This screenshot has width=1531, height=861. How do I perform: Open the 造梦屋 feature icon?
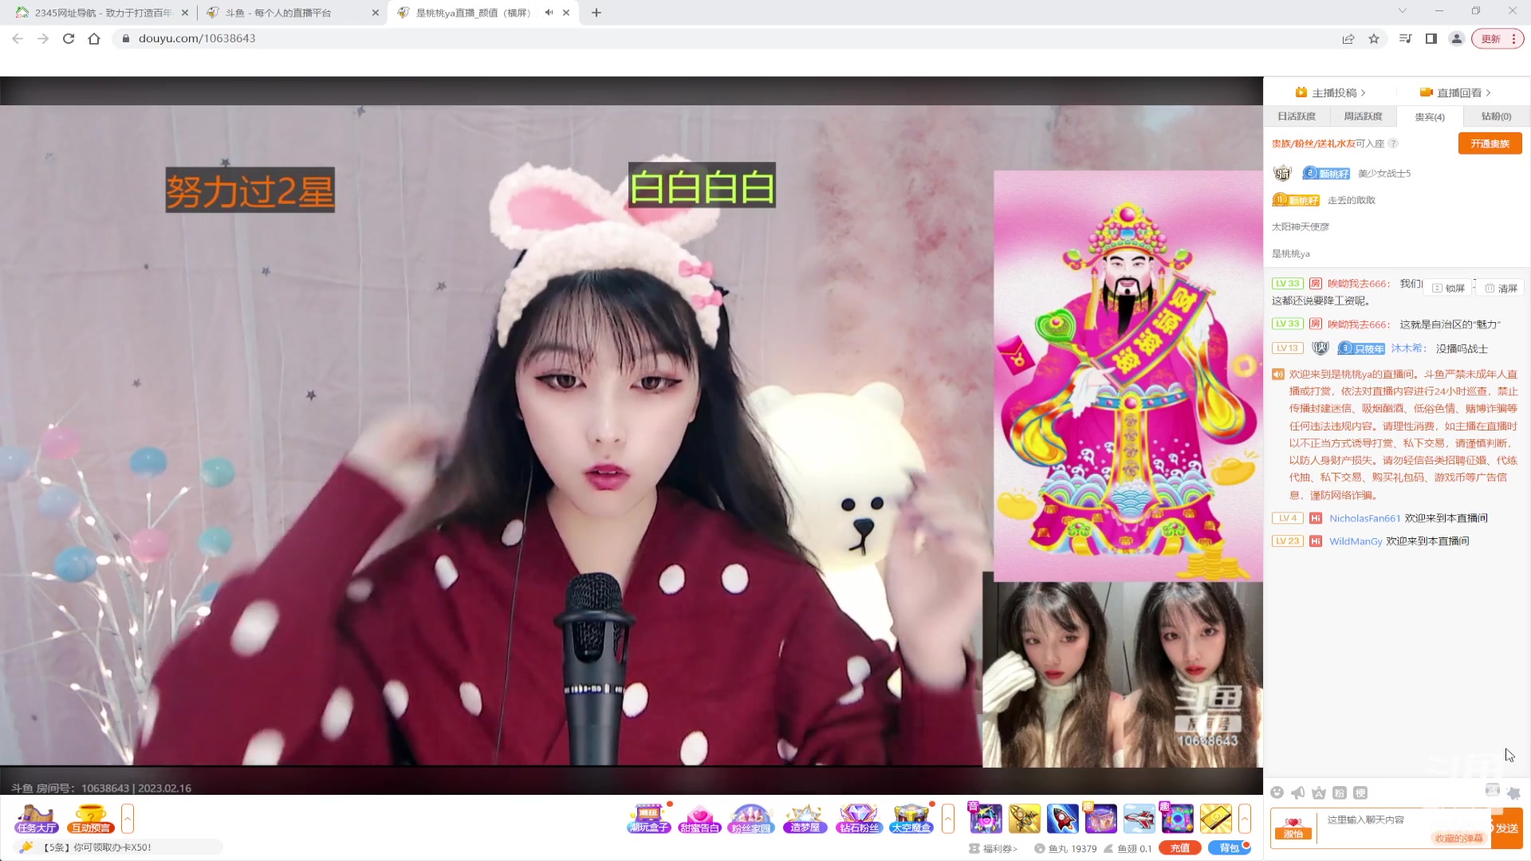coord(805,817)
